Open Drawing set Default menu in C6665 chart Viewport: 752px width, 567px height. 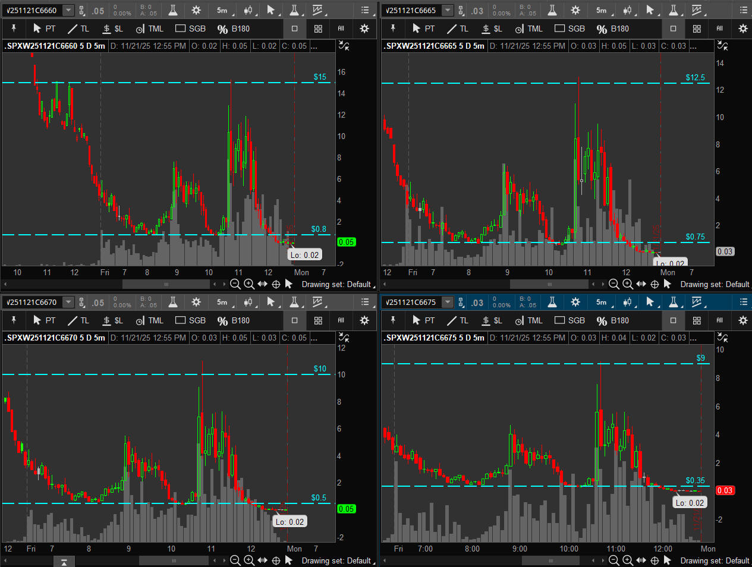point(715,284)
